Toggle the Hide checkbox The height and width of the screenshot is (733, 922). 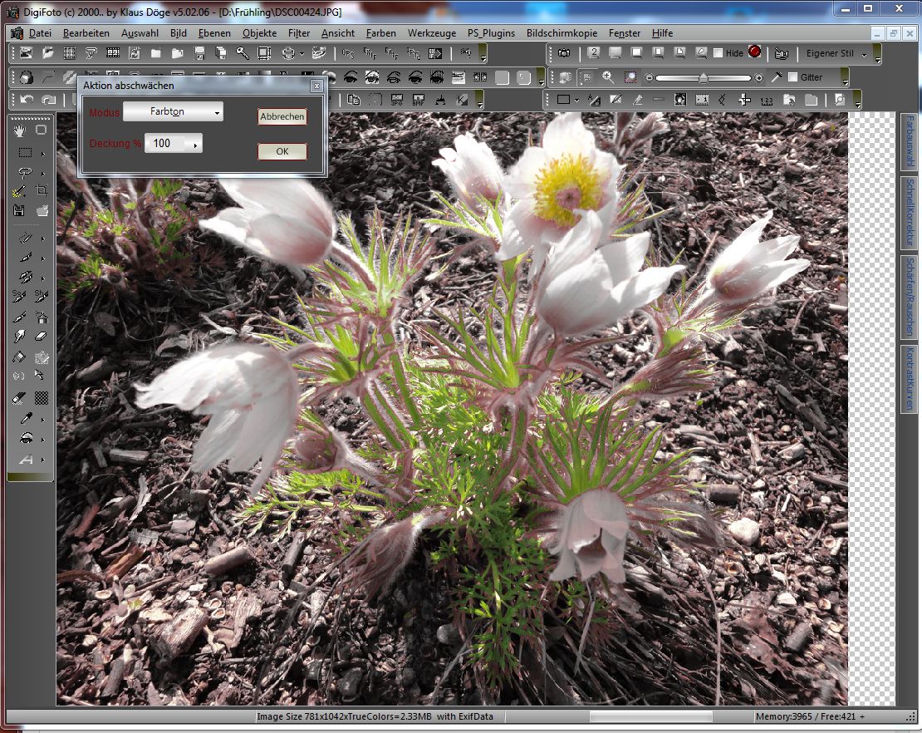718,53
